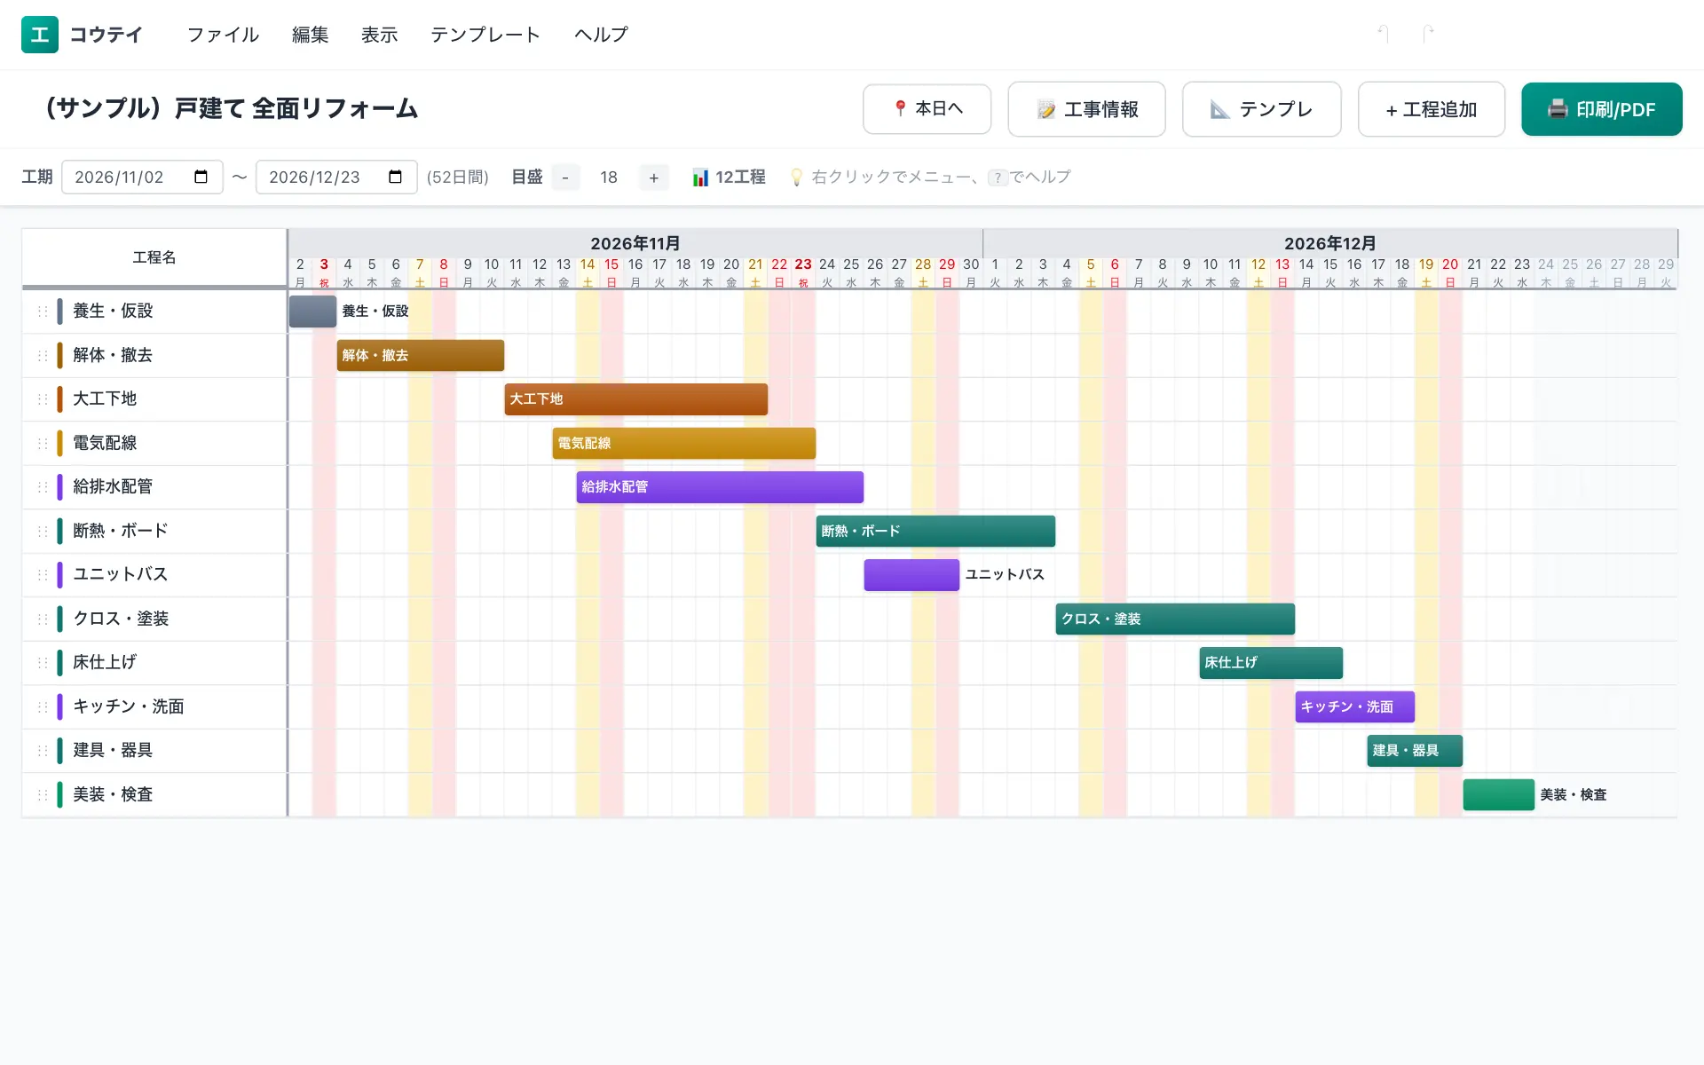
Task: Click the 印刷/PDF button
Action: tap(1601, 109)
